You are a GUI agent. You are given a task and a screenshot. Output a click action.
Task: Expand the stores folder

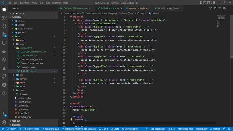pos(33,90)
